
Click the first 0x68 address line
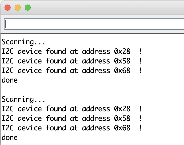(x=72, y=70)
